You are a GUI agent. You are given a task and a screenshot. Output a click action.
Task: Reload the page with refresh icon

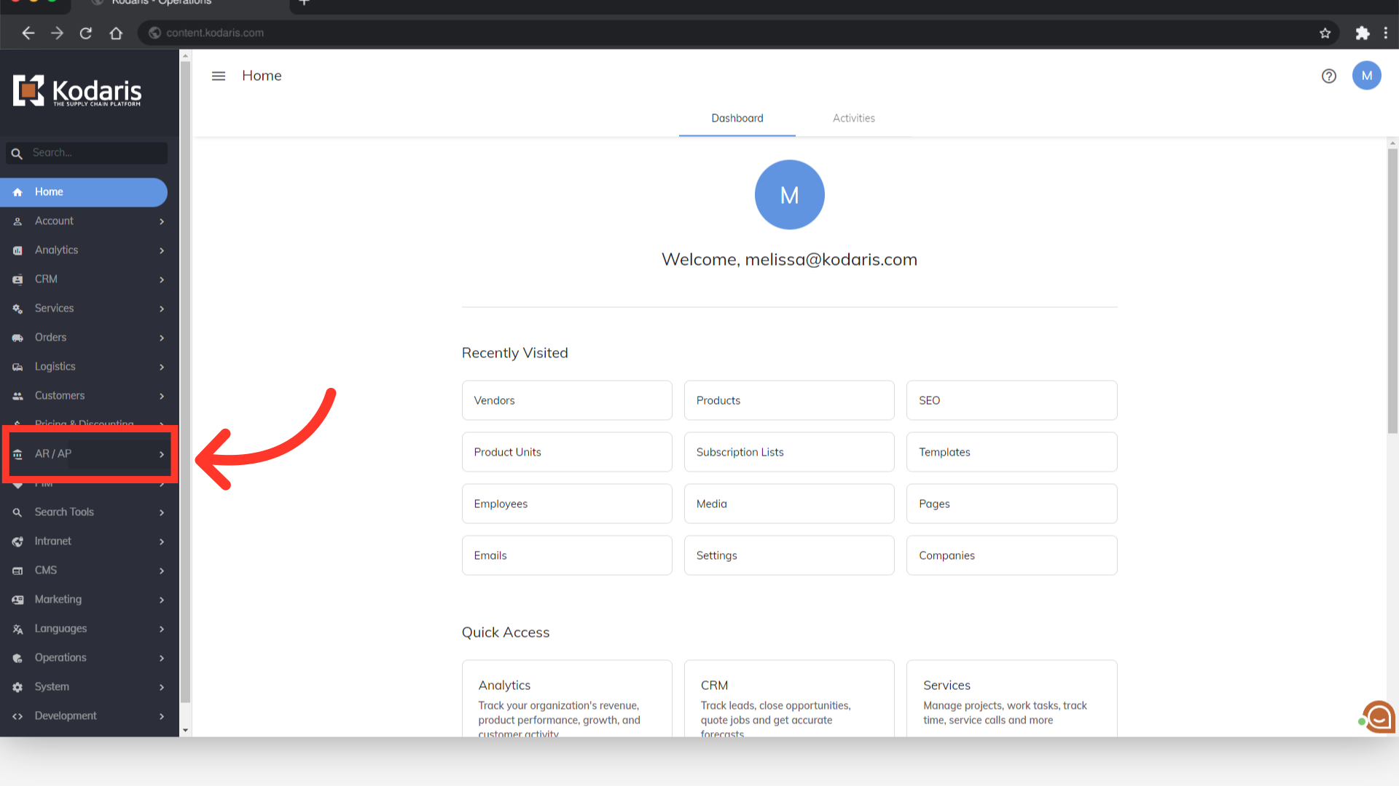point(86,33)
